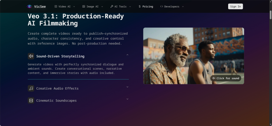Viewport: 272px width, 126px height.
Task: Open the AI Tools menu
Action: point(121,6)
